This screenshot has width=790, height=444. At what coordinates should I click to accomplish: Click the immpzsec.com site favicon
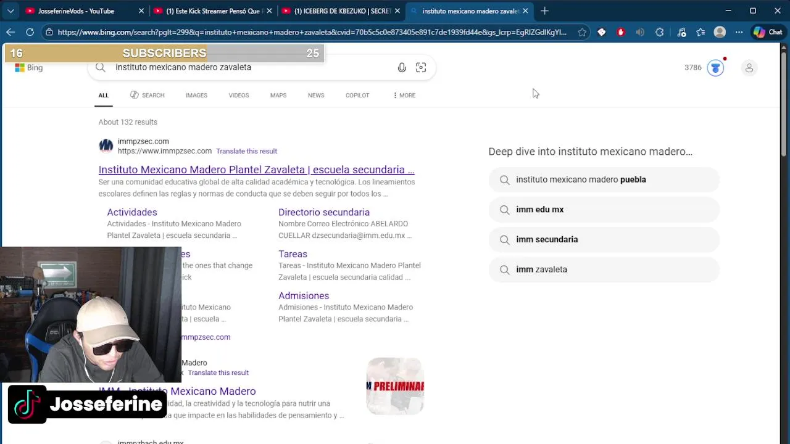(106, 146)
